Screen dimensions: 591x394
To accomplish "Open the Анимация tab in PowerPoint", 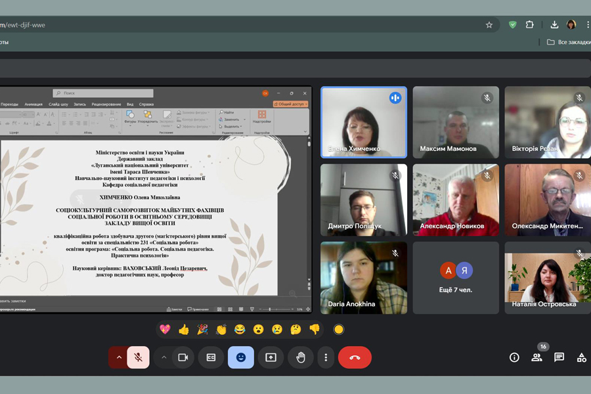I will click(33, 104).
